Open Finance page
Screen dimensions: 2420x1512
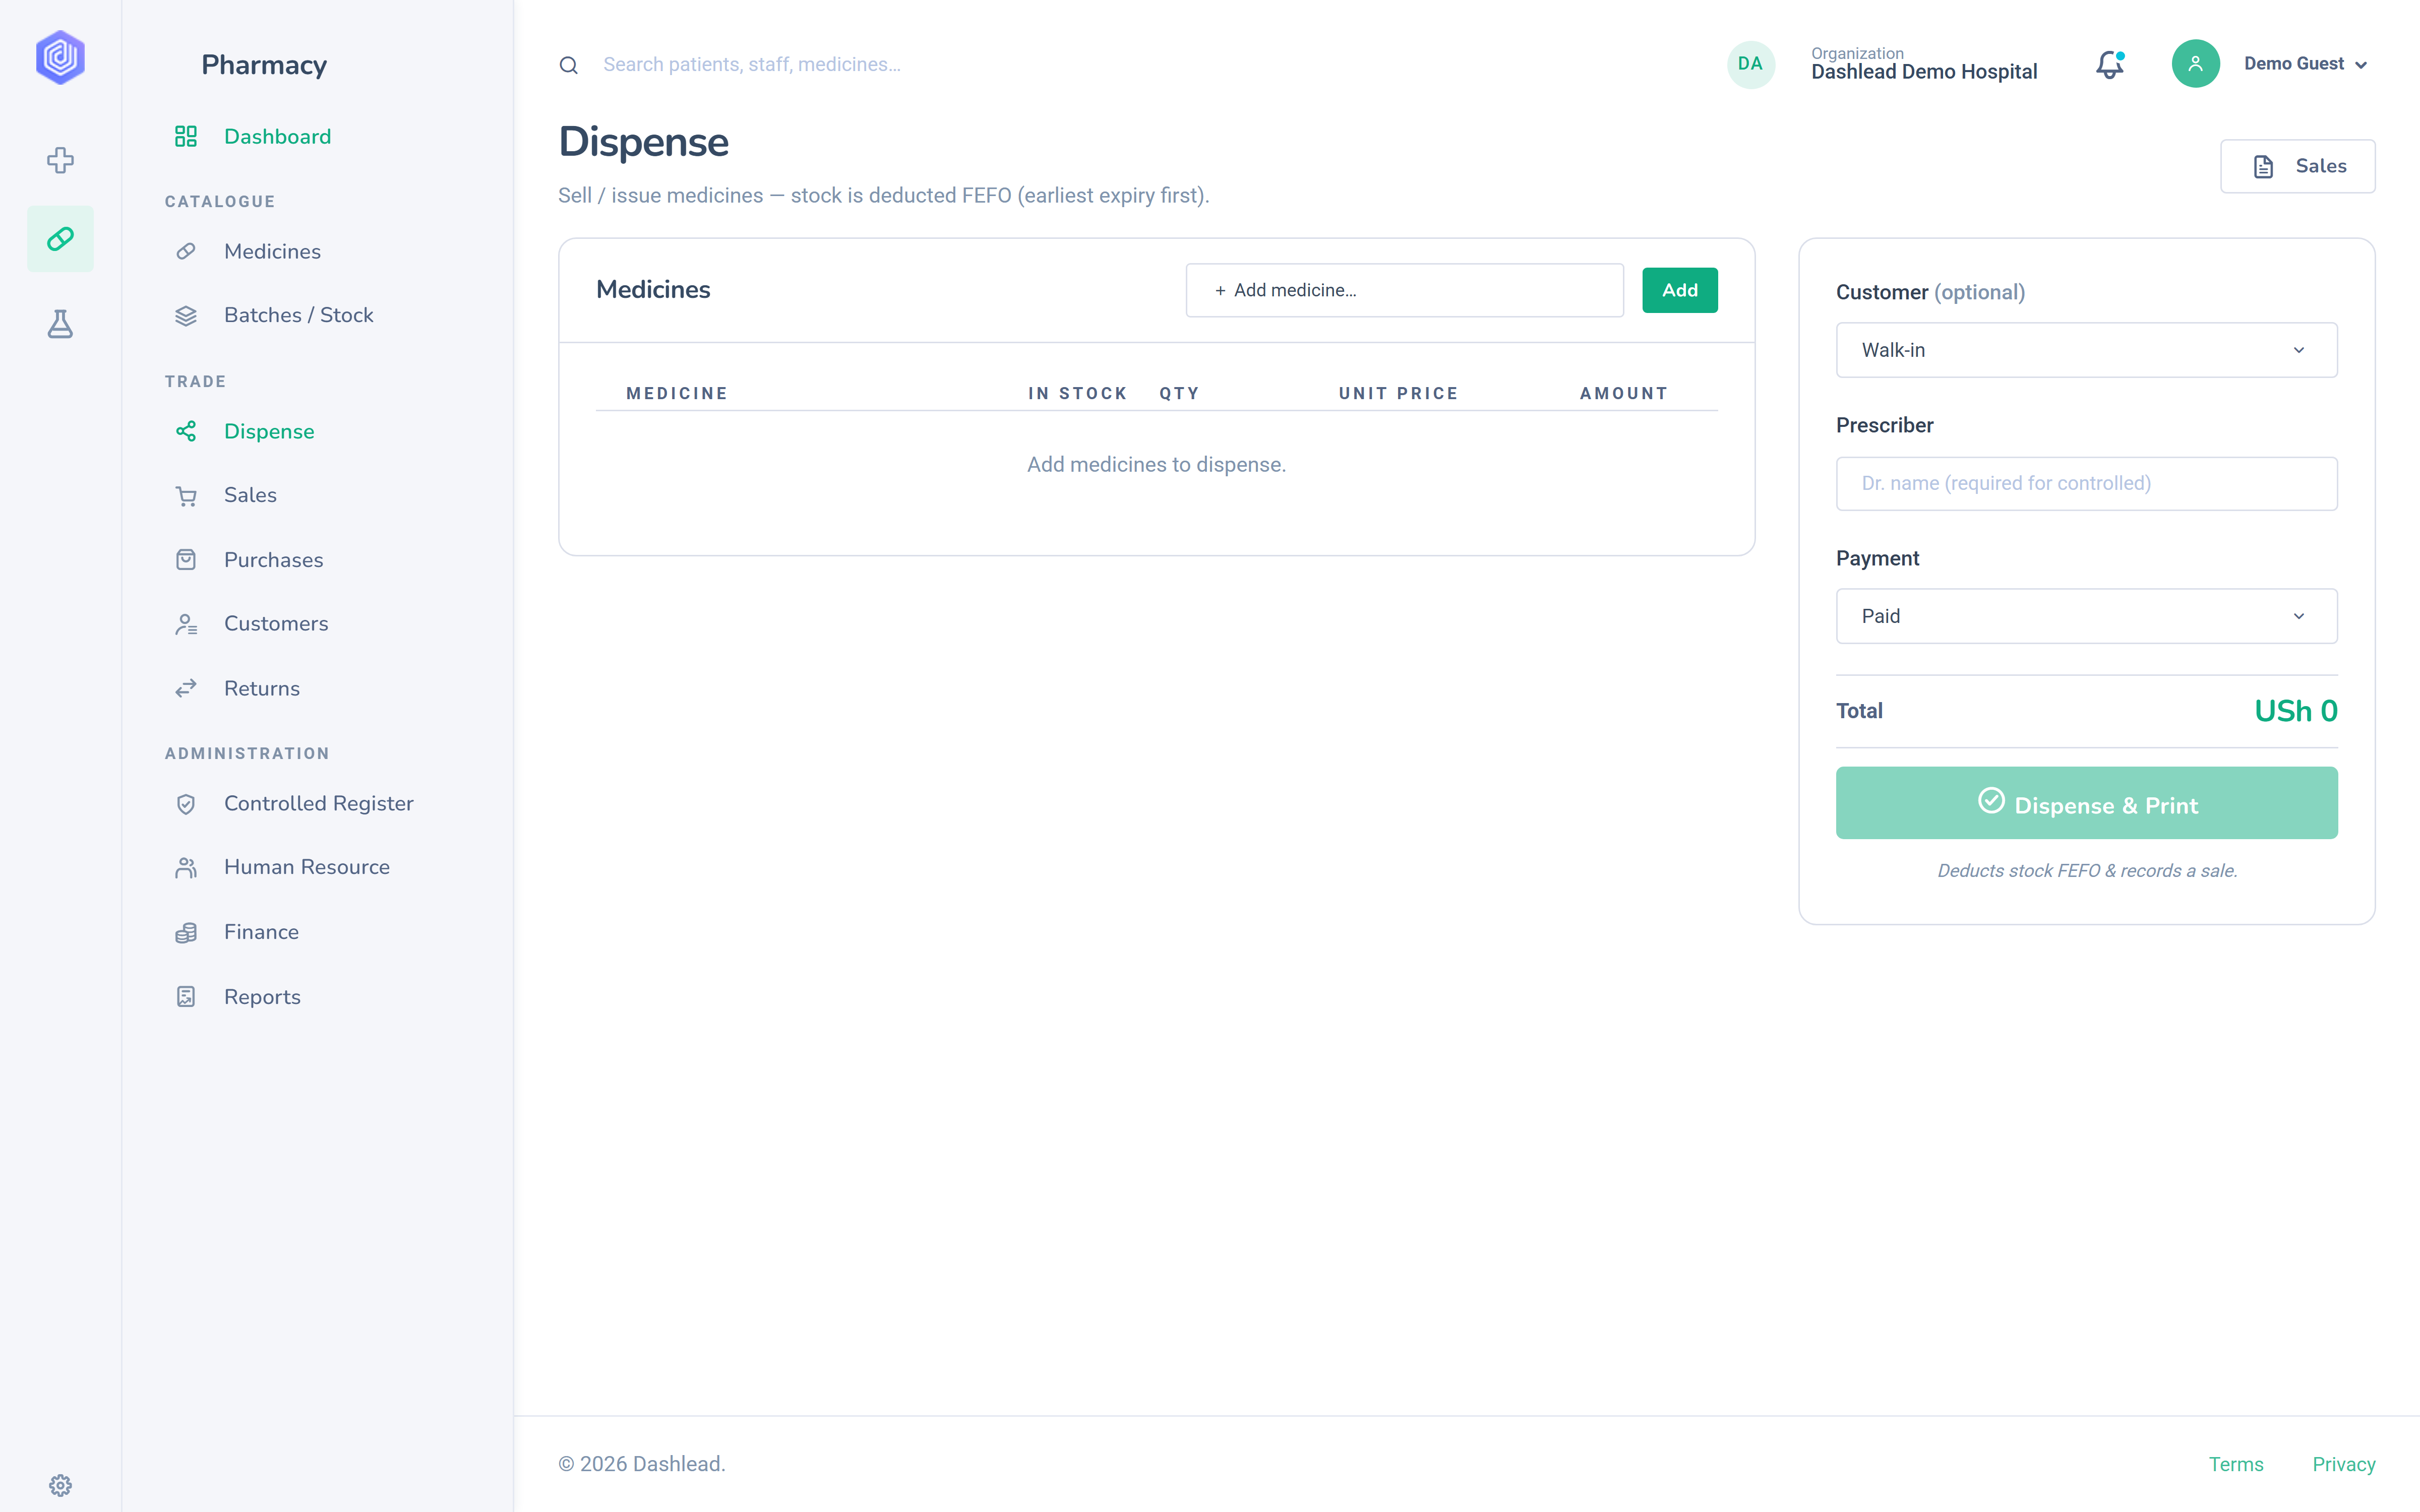(261, 932)
